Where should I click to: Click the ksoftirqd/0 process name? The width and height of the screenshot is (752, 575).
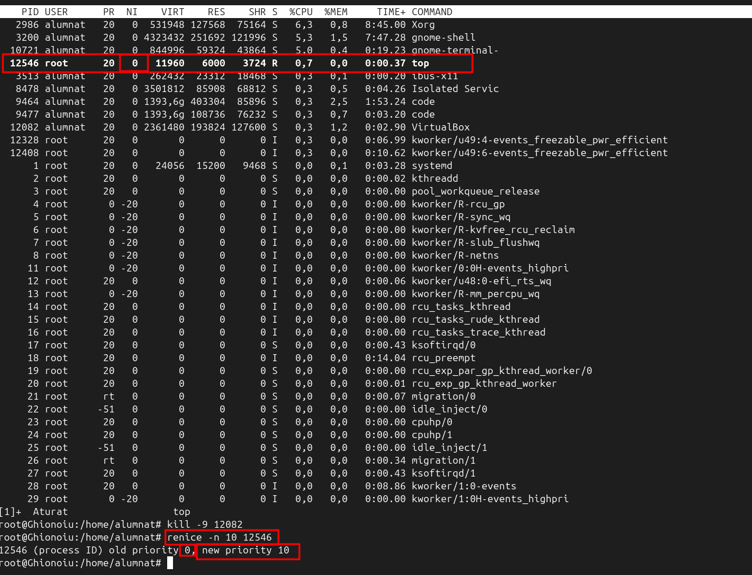click(443, 345)
